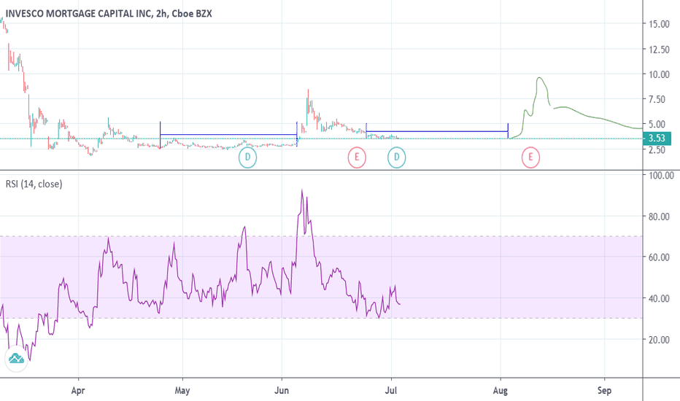This screenshot has height=401, width=680.
Task: Click the 10.00 price axis label
Action: click(x=659, y=74)
